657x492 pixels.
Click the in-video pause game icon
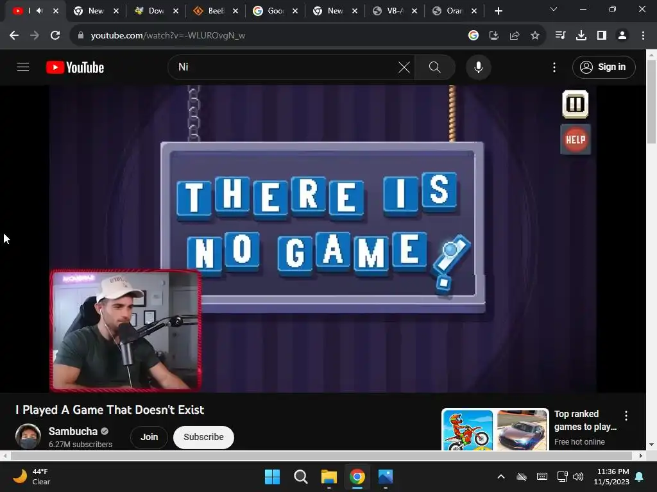pyautogui.click(x=575, y=104)
